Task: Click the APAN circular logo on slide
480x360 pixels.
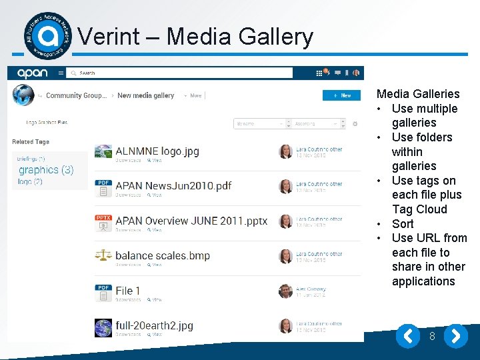Action: pyautogui.click(x=48, y=36)
